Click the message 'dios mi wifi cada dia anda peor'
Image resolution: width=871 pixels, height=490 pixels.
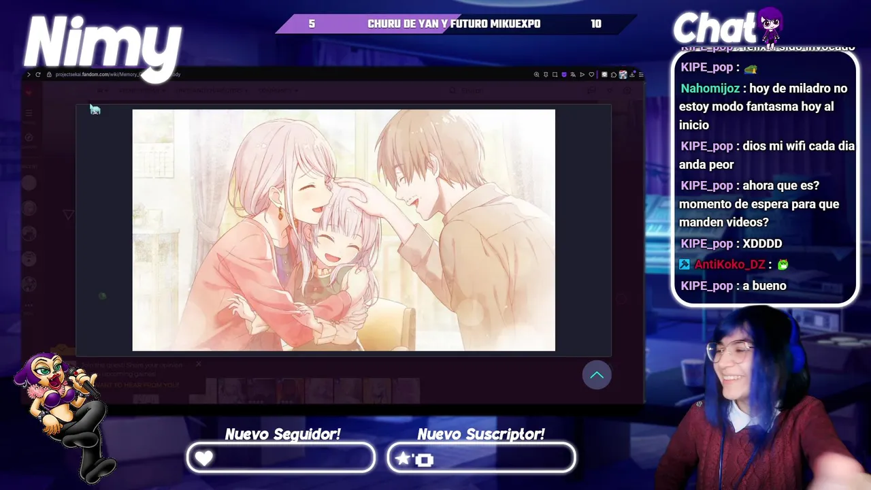click(x=767, y=155)
